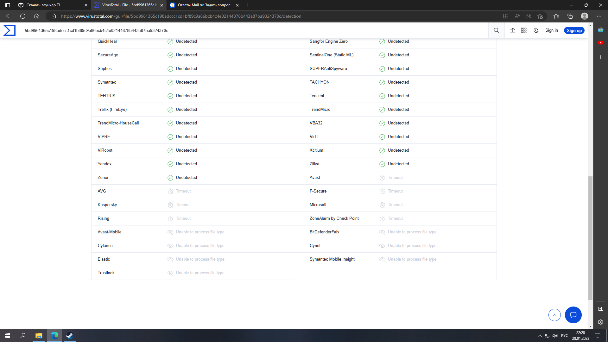
Task: Click the SentinelOne (Static ML) name
Action: (x=332, y=55)
